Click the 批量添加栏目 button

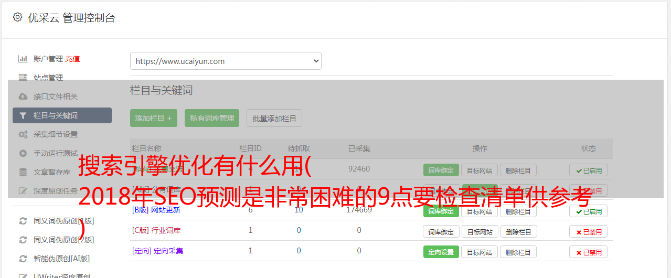pos(274,118)
